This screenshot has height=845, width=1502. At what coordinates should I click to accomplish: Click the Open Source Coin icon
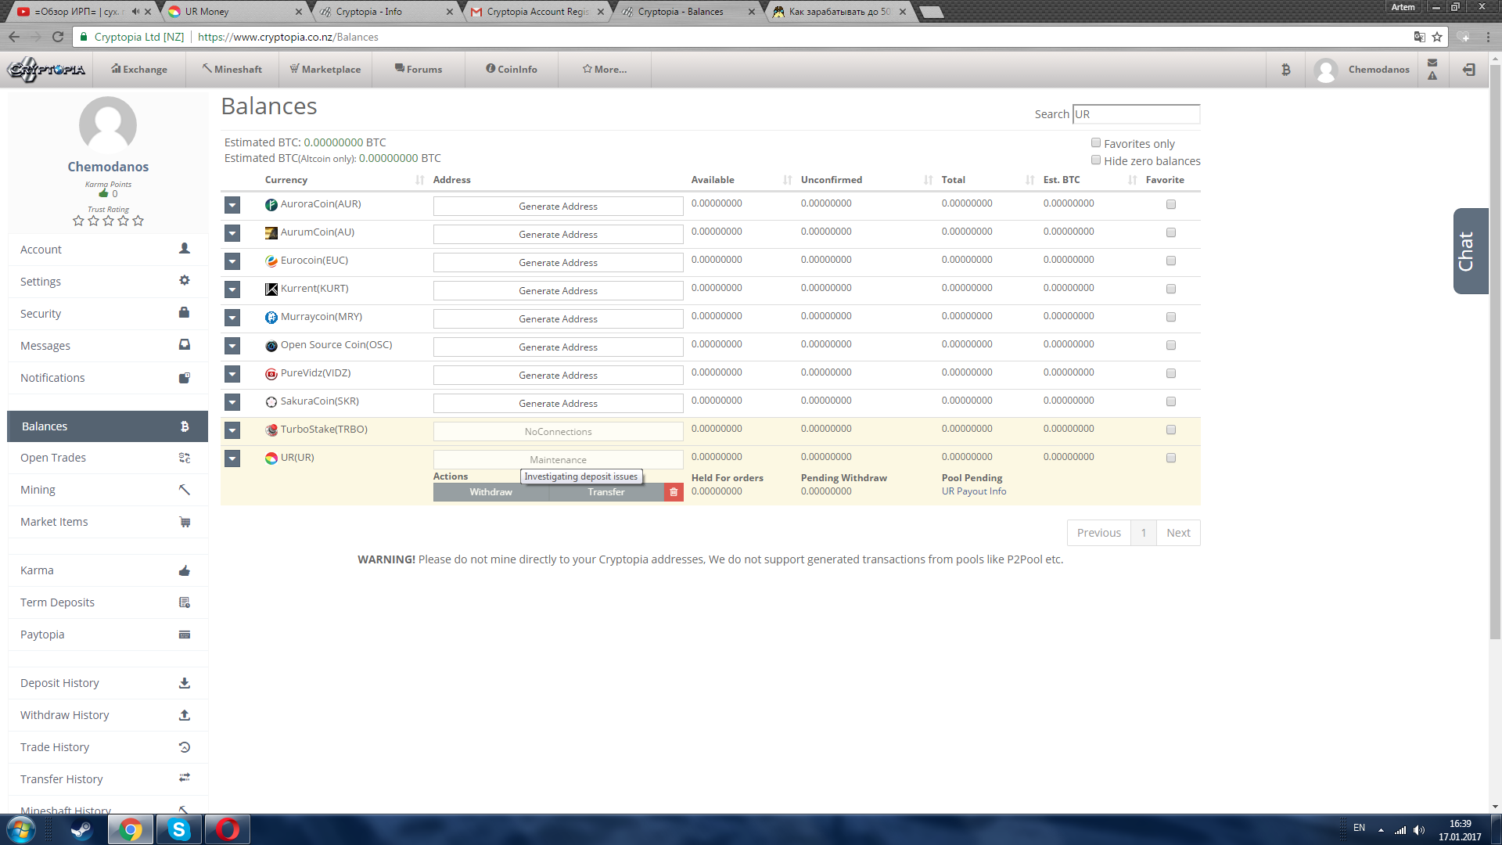point(271,346)
